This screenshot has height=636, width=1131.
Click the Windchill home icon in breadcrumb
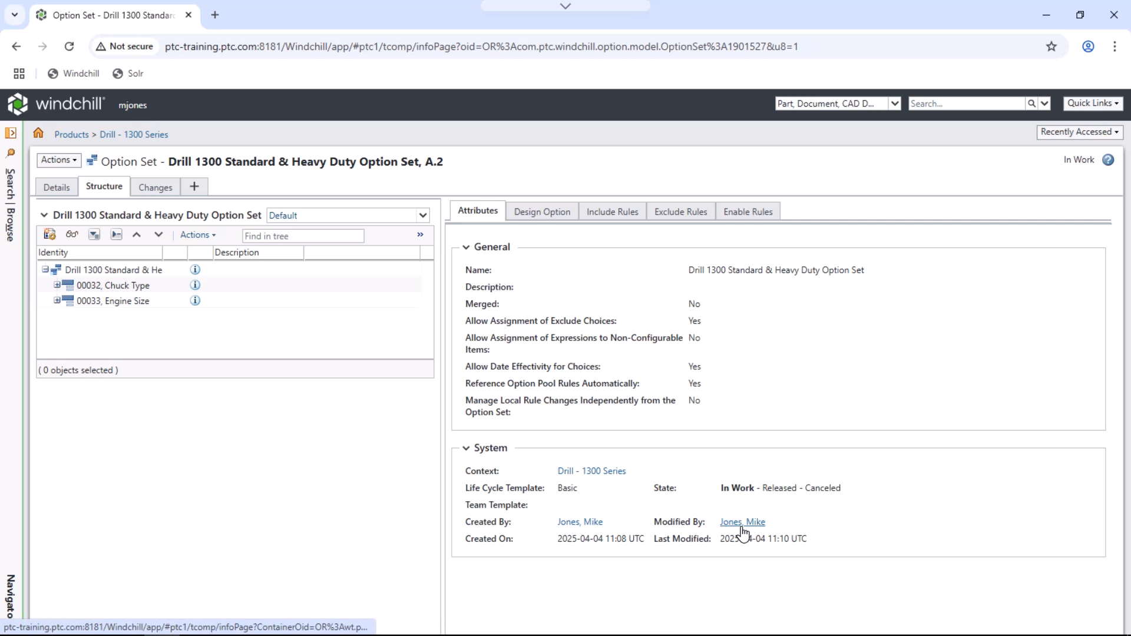click(38, 133)
